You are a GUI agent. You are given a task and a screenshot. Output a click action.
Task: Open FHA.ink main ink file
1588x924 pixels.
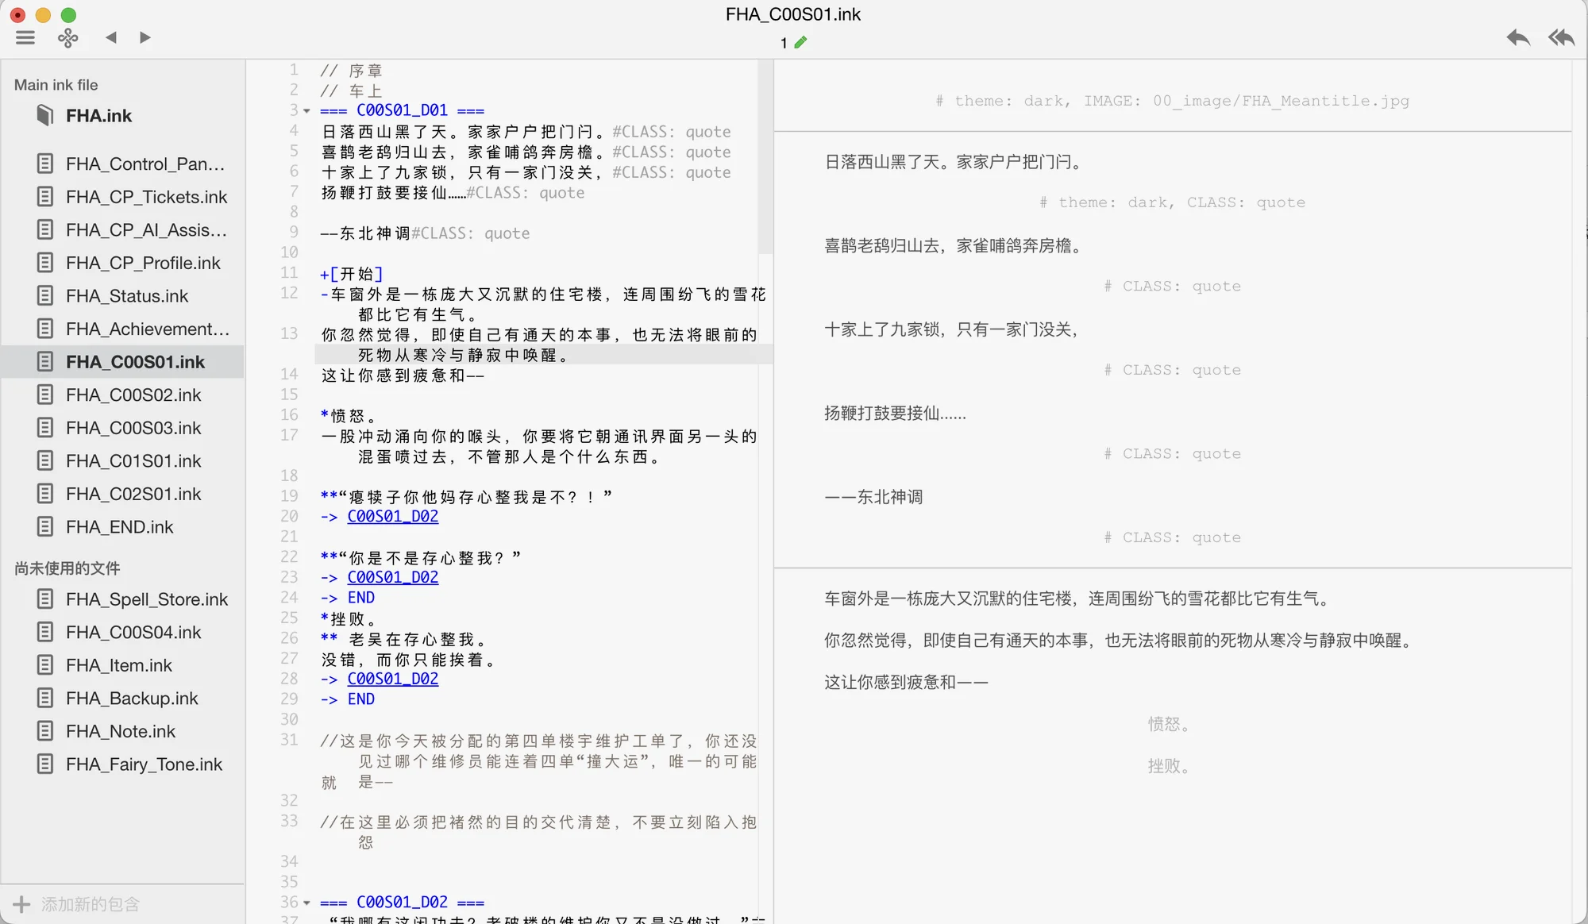click(98, 116)
